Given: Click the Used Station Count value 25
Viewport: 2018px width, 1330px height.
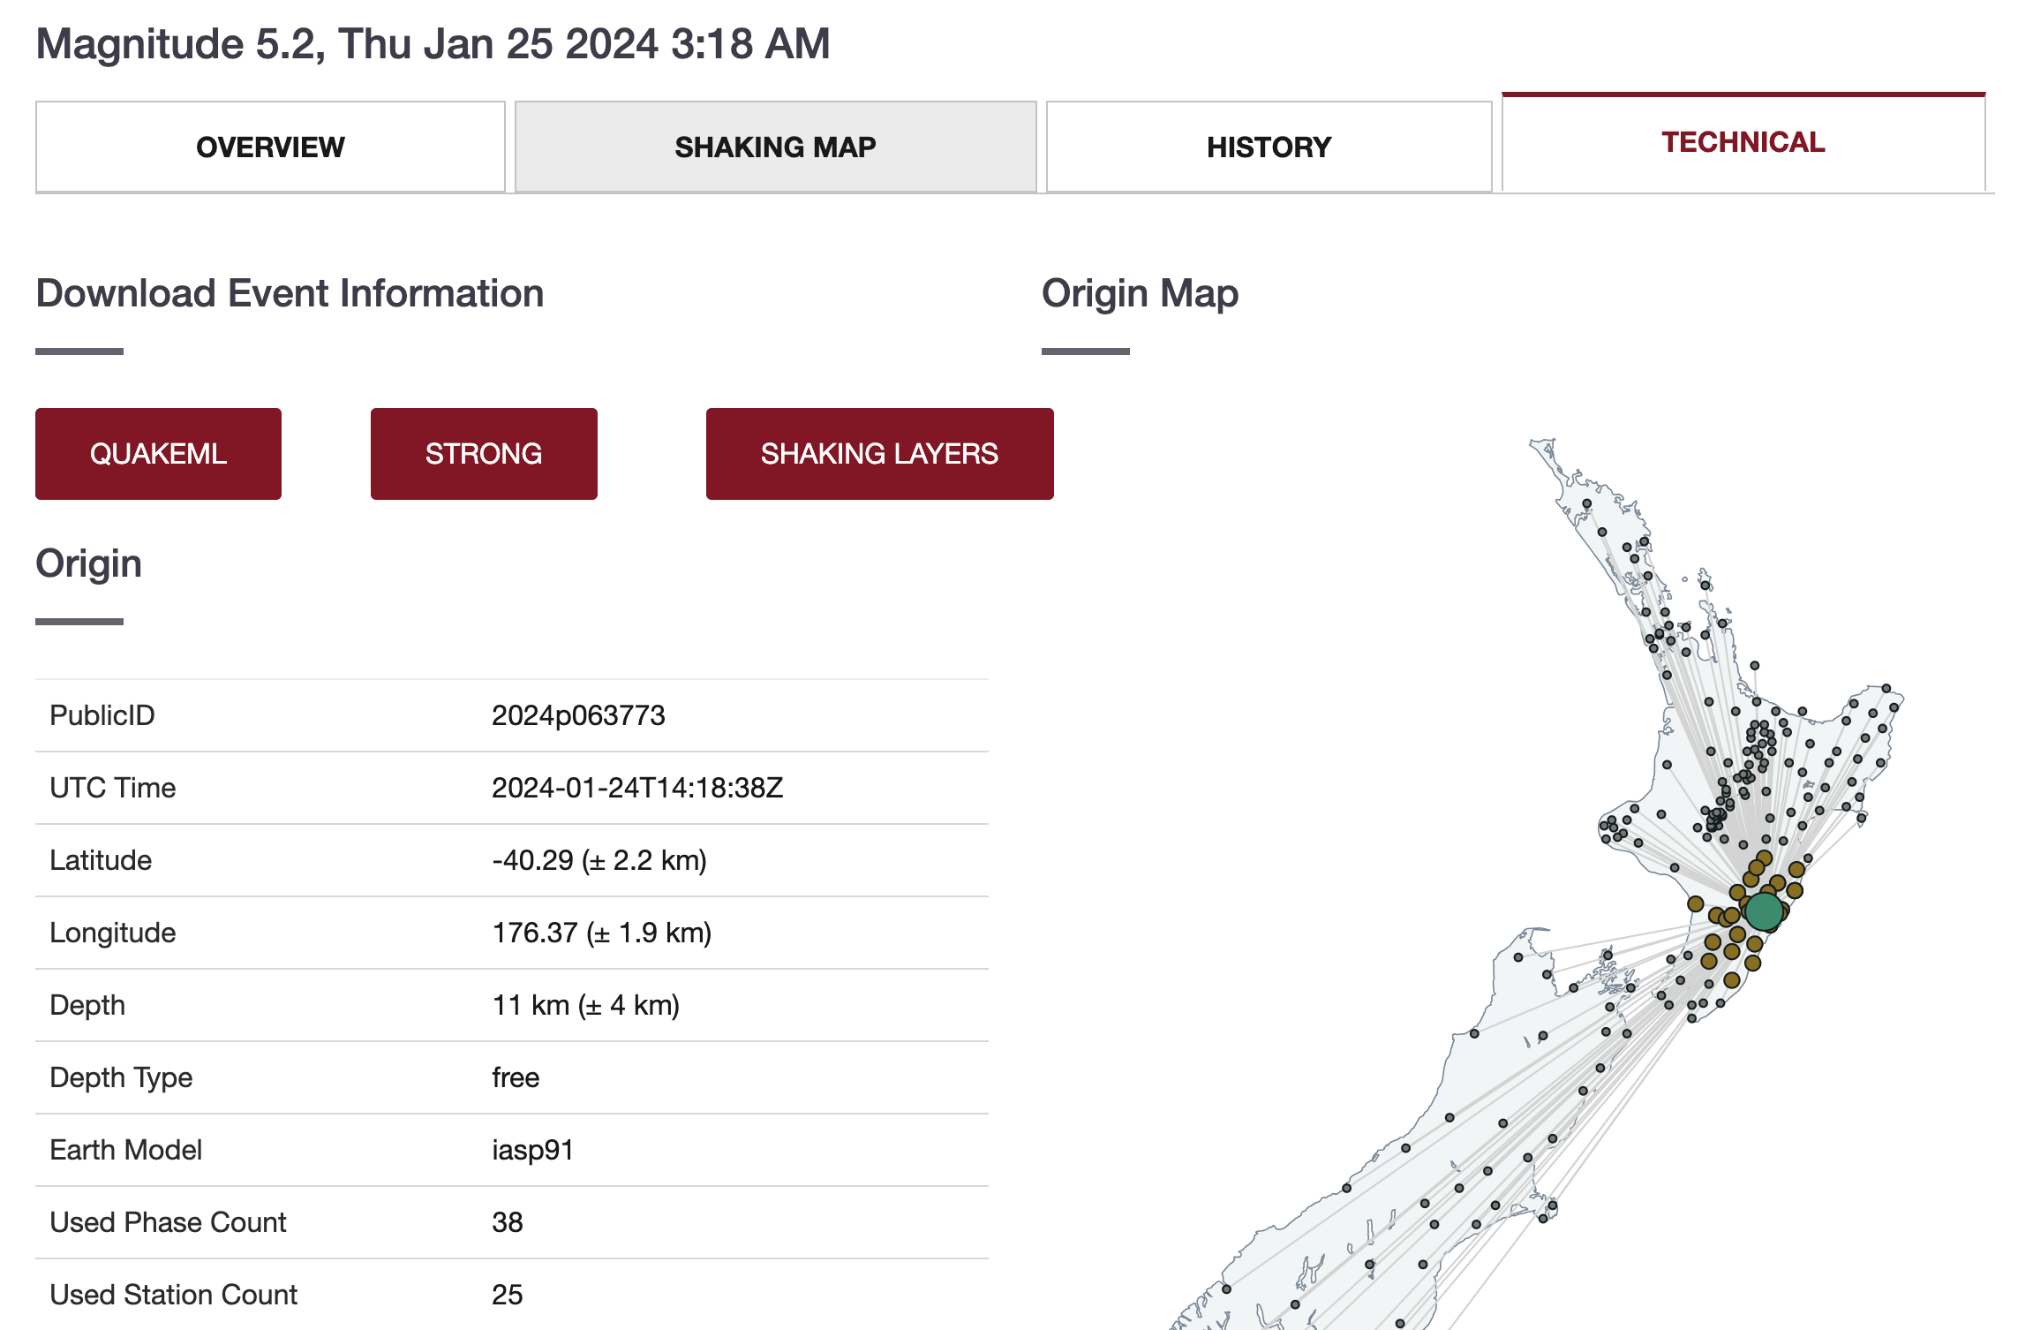Looking at the screenshot, I should 508,1295.
